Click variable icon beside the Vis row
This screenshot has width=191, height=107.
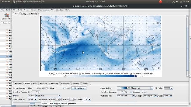click(x=7, y=94)
